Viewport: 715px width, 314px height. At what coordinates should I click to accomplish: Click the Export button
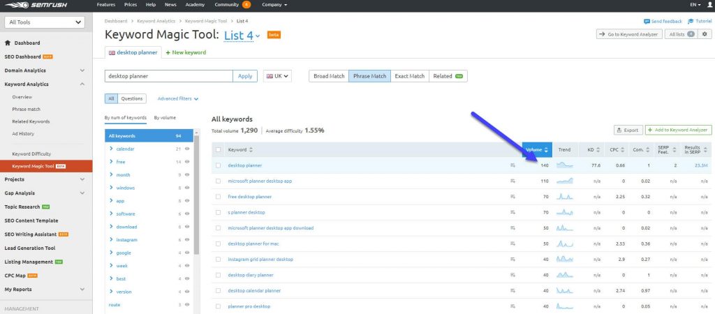[x=628, y=130]
